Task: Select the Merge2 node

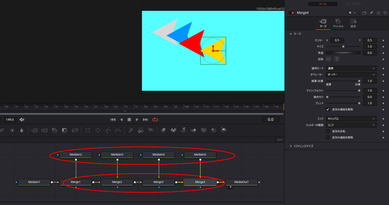Action: coord(117,183)
